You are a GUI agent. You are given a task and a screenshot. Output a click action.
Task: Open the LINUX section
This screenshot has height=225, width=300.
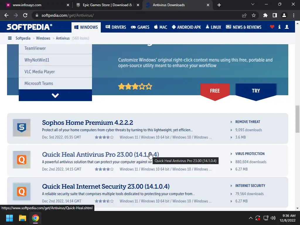coord(213,27)
